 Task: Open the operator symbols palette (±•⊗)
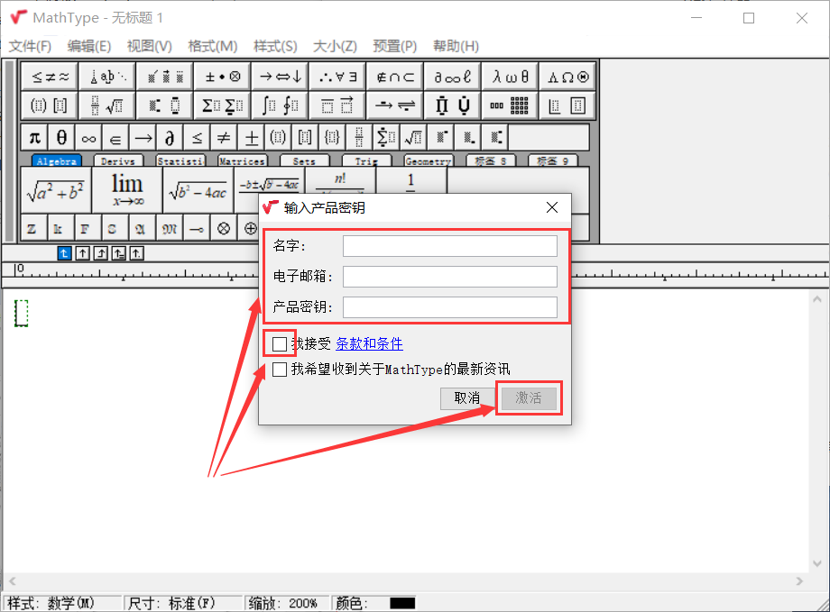pos(222,78)
